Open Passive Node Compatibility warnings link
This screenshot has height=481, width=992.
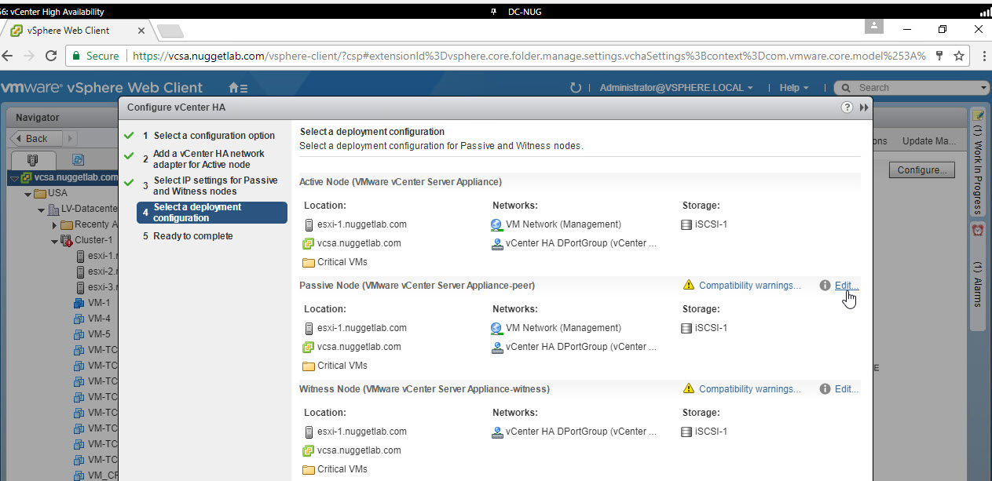point(749,286)
